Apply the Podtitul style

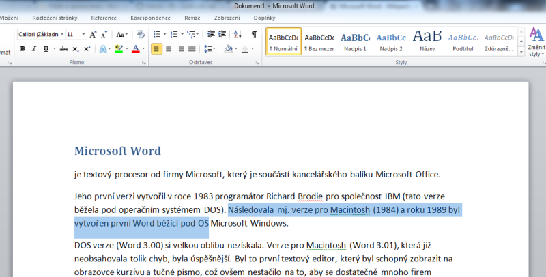[x=463, y=42]
